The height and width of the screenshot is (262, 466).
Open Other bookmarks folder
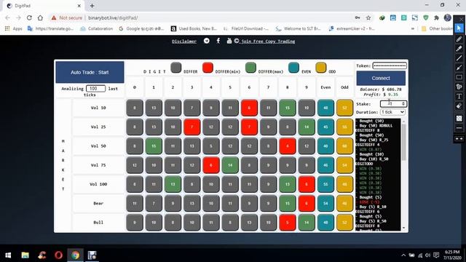pyautogui.click(x=438, y=28)
